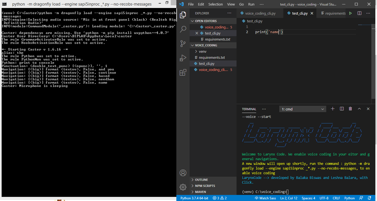Close the test_cli.py editor tab
Viewport: 377px width, 201px height.
point(312,13)
